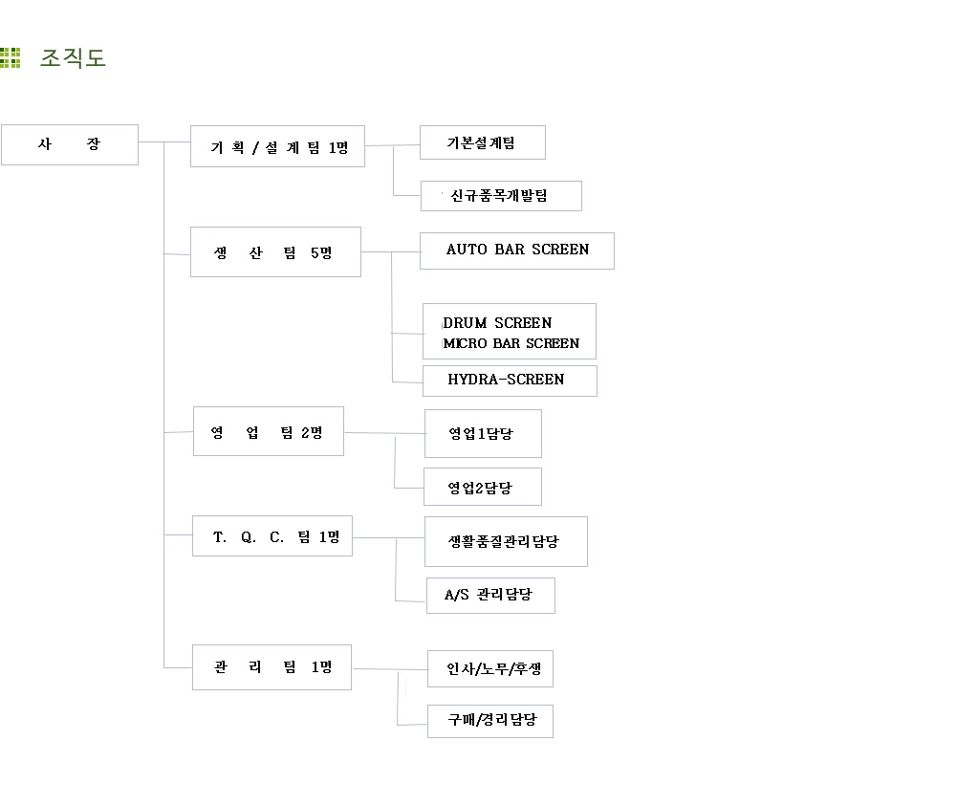Click the MICRO BAR SCREEN text line
The width and height of the screenshot is (956, 806).
click(x=511, y=343)
